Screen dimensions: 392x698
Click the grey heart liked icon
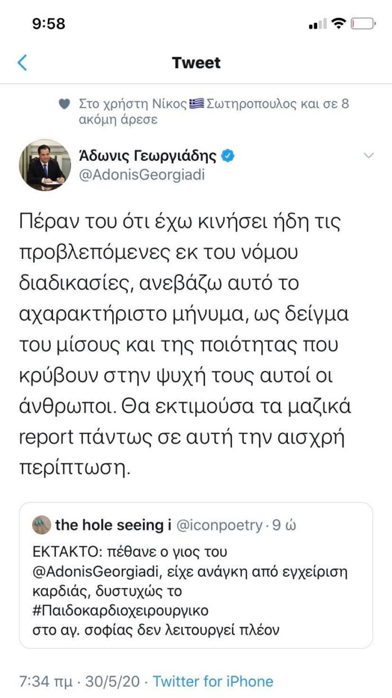(65, 104)
